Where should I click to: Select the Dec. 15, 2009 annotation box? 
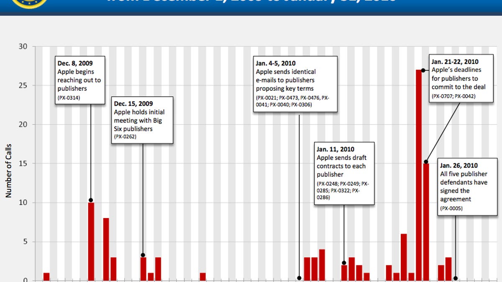[142, 120]
